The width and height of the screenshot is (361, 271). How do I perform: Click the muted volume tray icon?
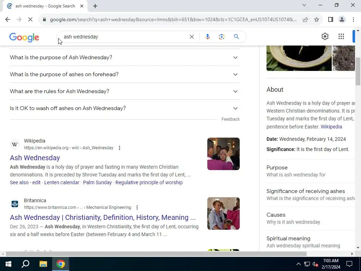pos(316,264)
